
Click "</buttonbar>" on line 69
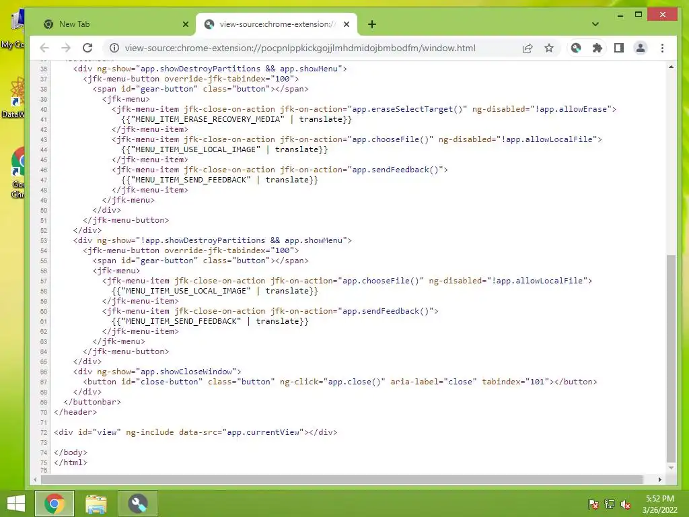[x=92, y=402]
